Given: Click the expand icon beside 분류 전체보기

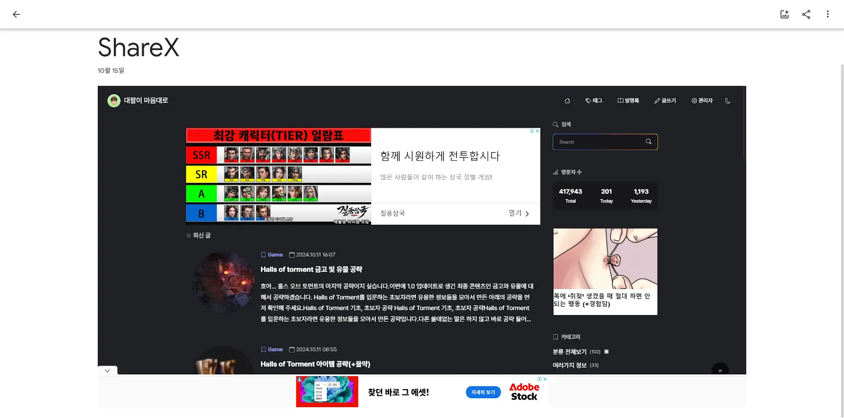Looking at the screenshot, I should [606, 351].
